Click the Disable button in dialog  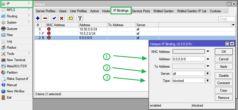(224, 76)
